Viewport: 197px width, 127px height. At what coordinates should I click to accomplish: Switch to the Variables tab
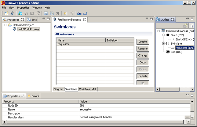(85, 89)
